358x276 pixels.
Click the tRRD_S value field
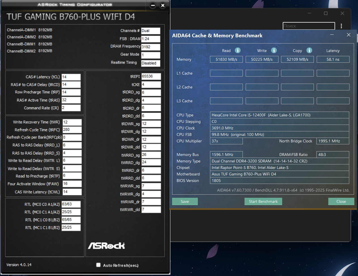(72, 153)
